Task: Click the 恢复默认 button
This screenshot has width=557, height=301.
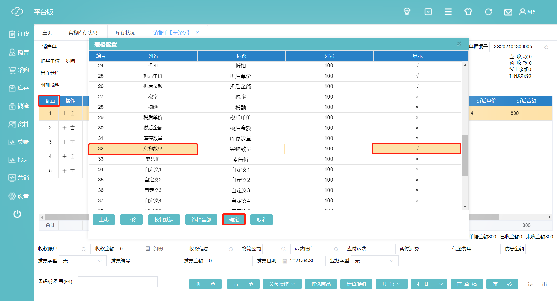Action: 164,219
